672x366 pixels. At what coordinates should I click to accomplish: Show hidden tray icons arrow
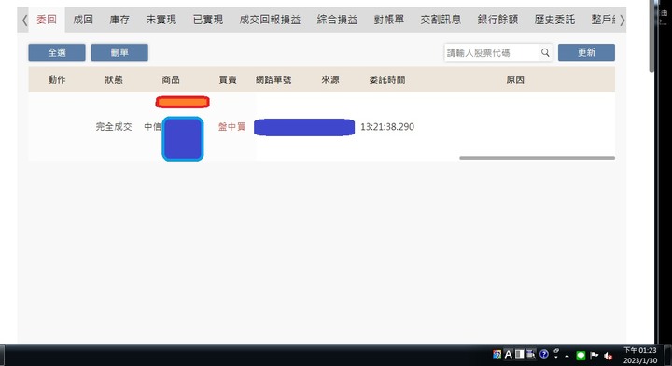567,356
